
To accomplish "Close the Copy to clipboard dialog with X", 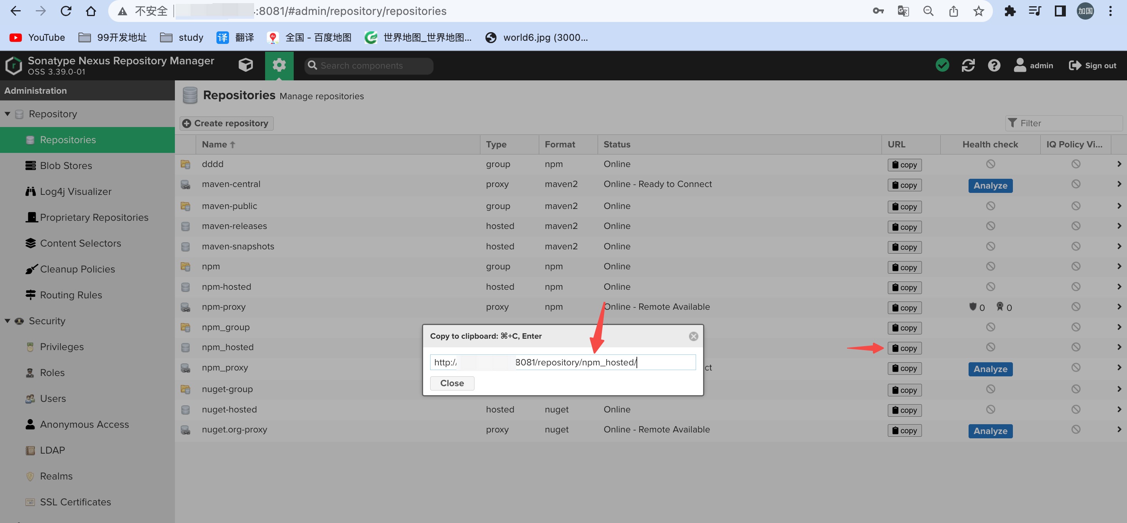I will point(693,336).
